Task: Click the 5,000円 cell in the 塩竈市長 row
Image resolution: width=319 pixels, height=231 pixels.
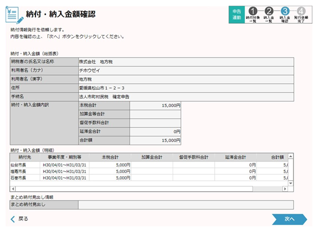Action: [110, 172]
